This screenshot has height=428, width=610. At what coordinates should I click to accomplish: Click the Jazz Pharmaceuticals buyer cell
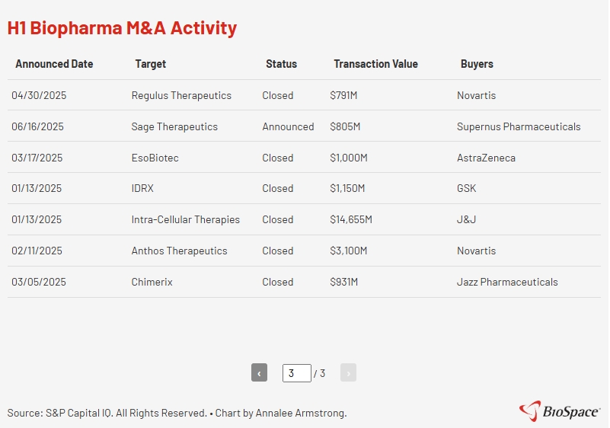[x=507, y=283]
